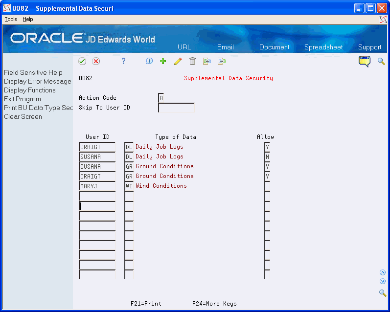This screenshot has height=312, width=390.
Task: Click the top-right magnifier search icon
Action: coord(381,61)
